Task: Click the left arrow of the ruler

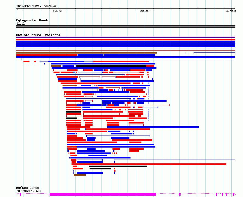Action: tap(17, 8)
